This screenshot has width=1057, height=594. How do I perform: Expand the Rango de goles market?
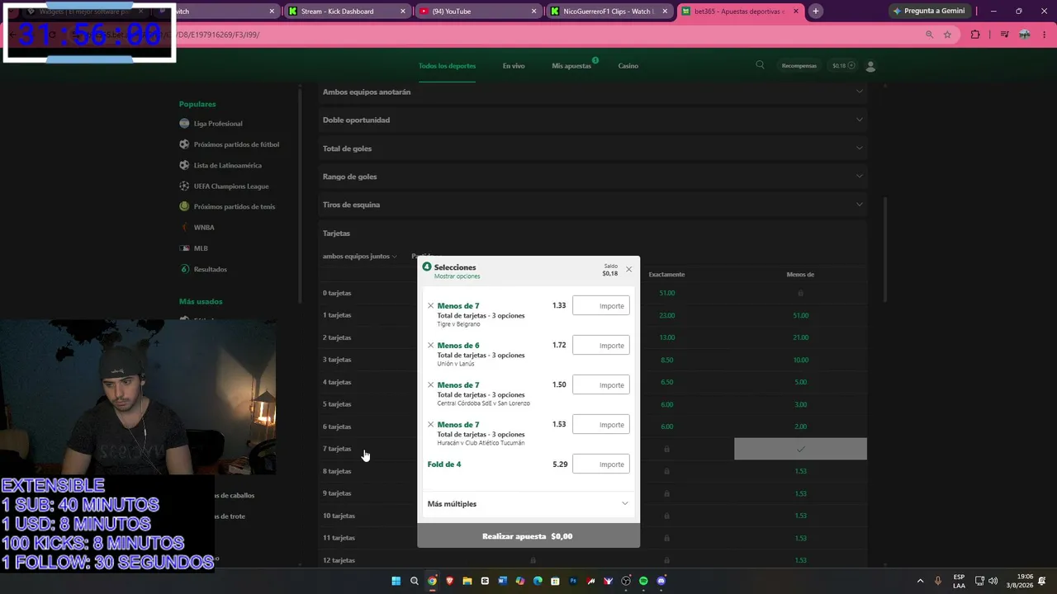pyautogui.click(x=593, y=177)
